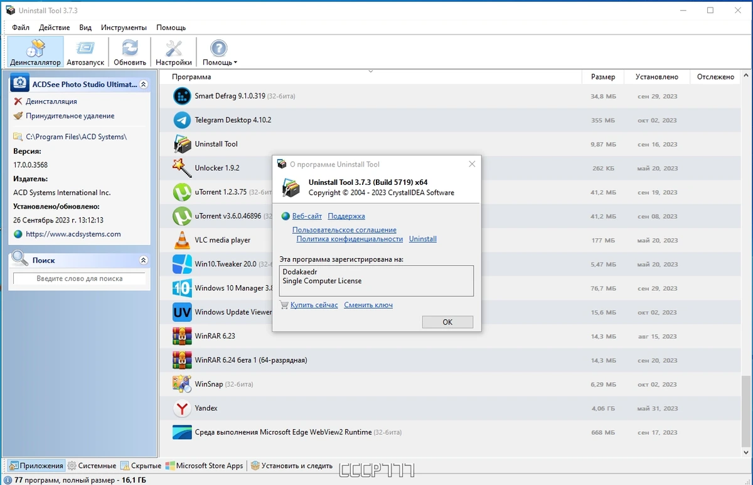Open Политика конфиденциальности link

tap(350, 239)
